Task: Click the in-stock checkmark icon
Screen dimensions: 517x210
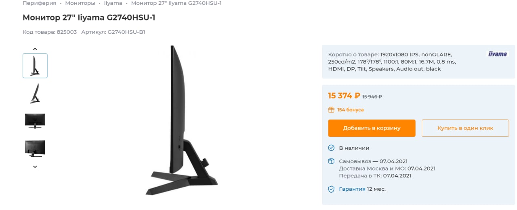Action: (x=331, y=148)
